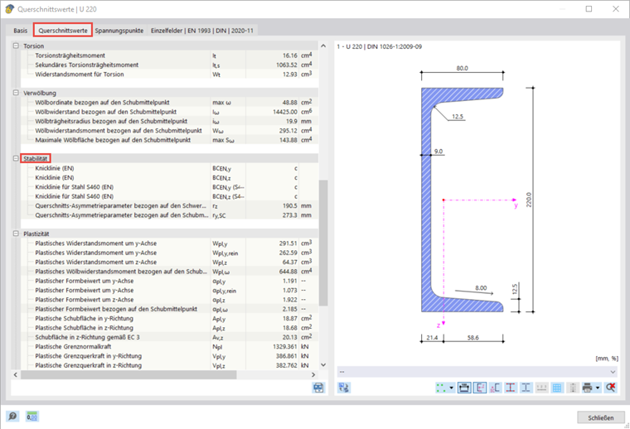Click the printer icon
This screenshot has width=630, height=429.
coord(588,388)
